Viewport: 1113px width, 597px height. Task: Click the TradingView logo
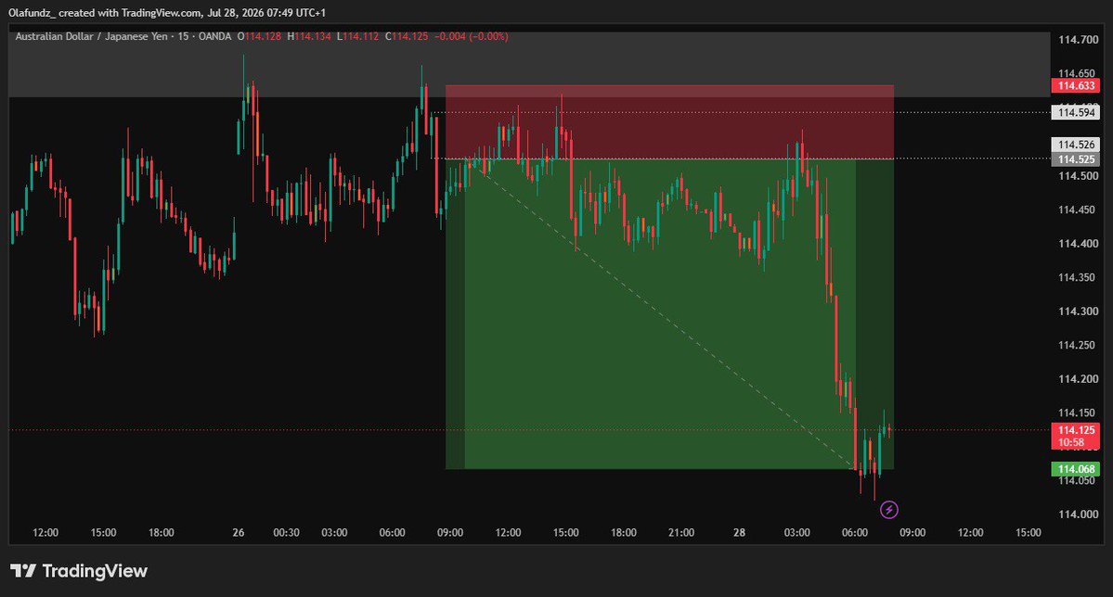(x=79, y=571)
